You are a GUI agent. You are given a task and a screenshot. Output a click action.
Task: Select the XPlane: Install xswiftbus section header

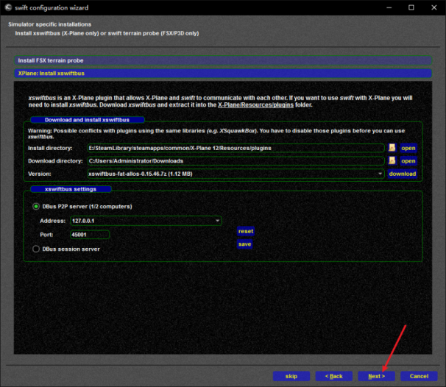click(223, 74)
